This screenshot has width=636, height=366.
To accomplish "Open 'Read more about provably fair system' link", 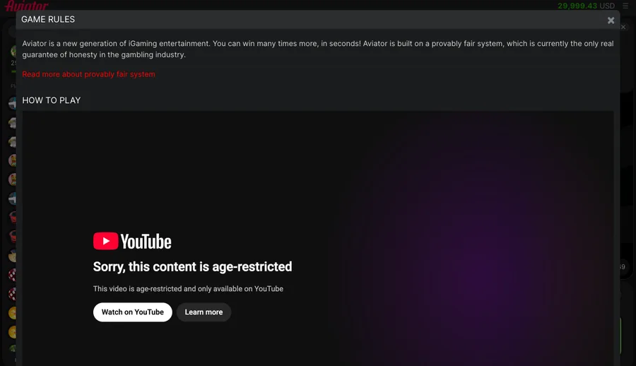I will click(88, 74).
